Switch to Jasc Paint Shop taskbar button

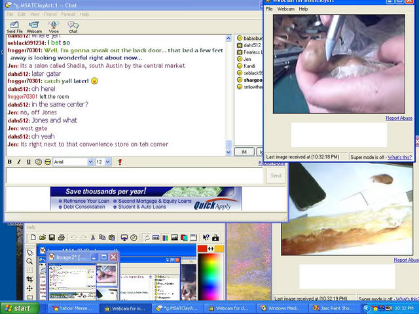[333, 308]
